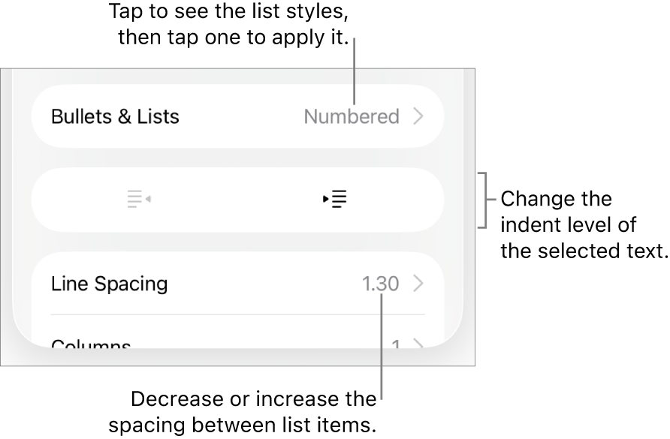The height and width of the screenshot is (439, 670).
Task: Click the Increase Indent icon
Action: click(x=335, y=199)
